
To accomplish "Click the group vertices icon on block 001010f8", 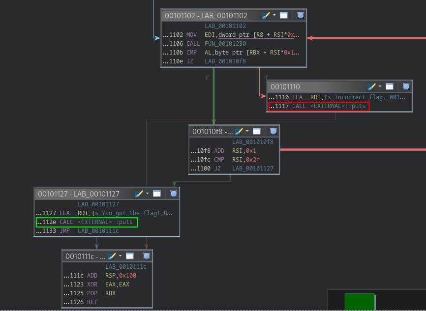I will coord(274,131).
